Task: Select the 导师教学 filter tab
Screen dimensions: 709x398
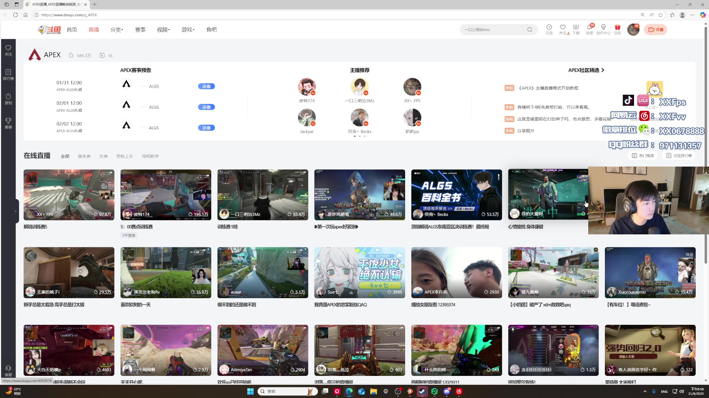Action: pos(150,156)
